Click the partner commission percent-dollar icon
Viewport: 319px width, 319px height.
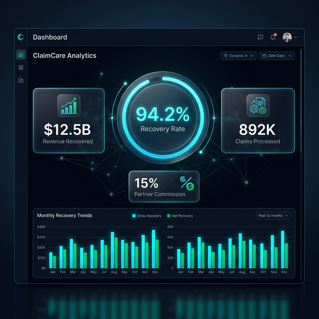point(187,182)
